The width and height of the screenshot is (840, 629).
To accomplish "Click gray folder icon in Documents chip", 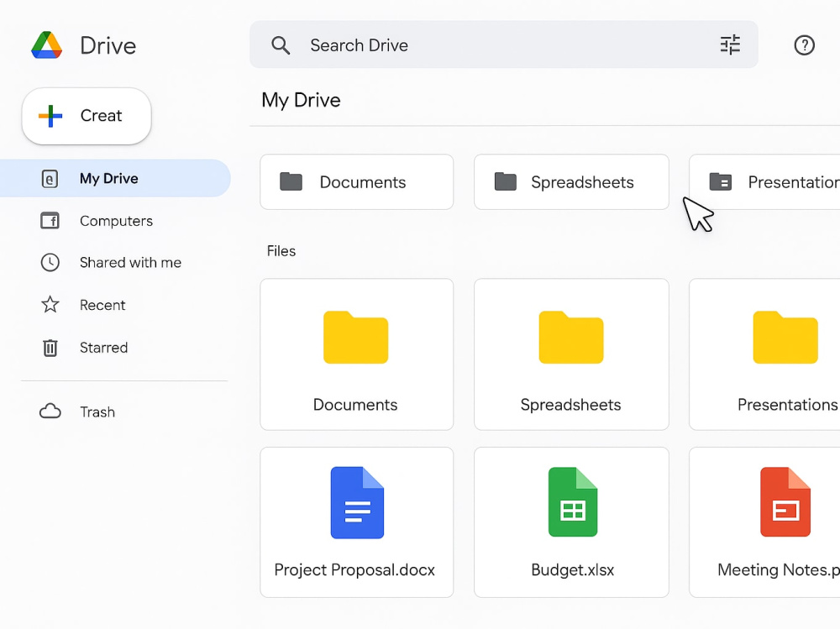I will 291,181.
